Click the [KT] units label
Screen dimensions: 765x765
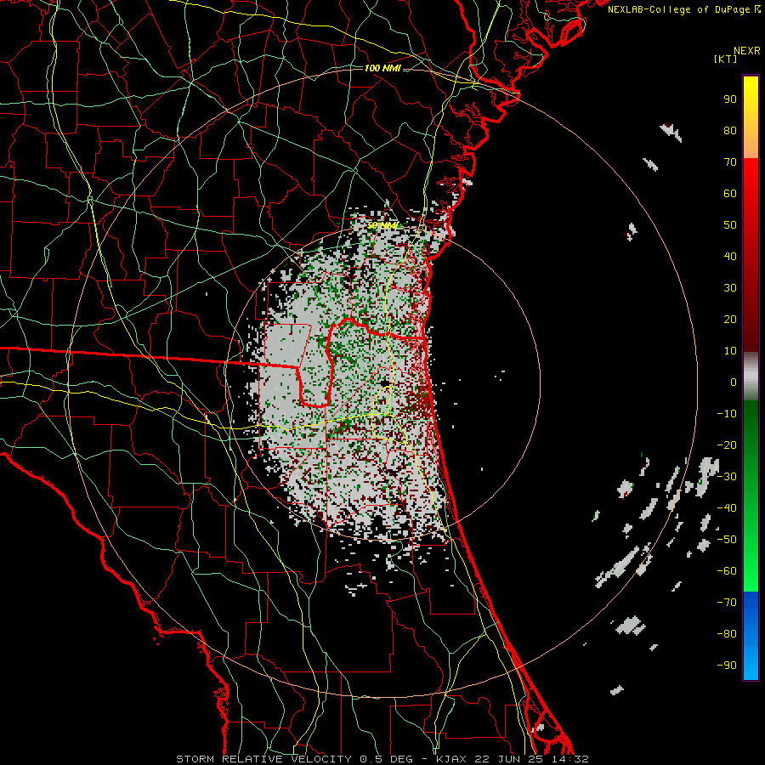[x=726, y=59]
